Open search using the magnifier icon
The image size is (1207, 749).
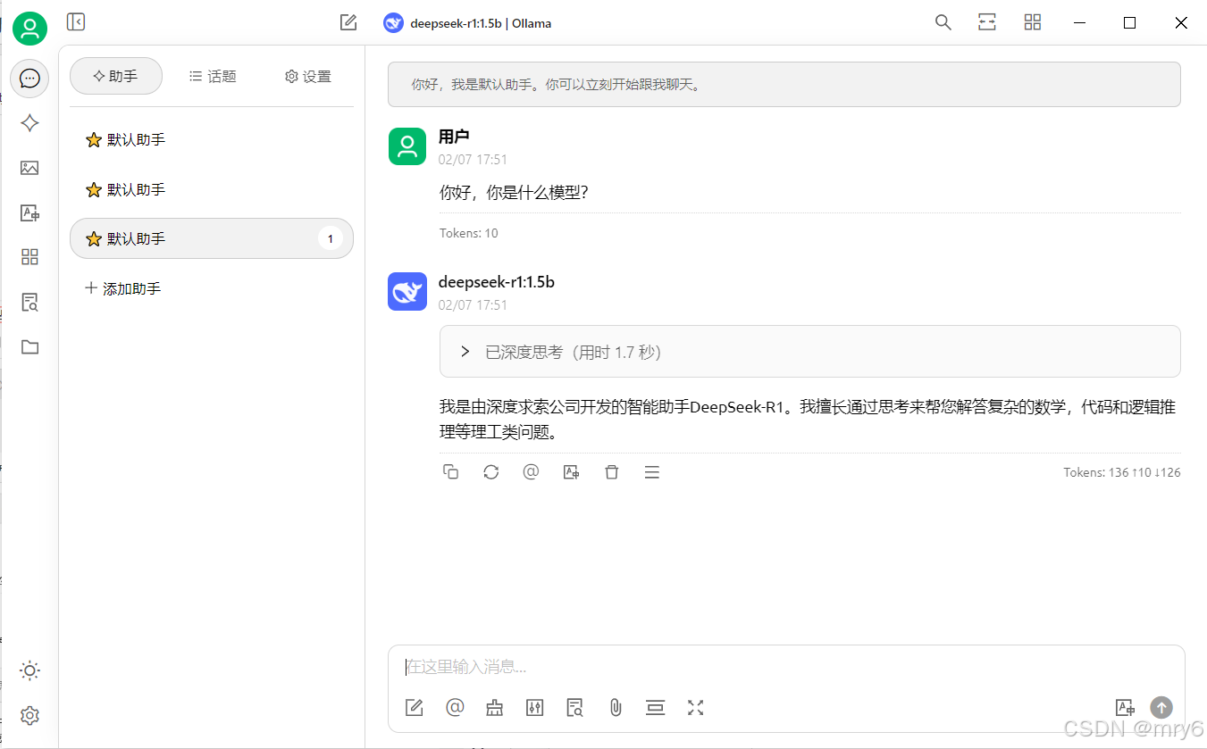pyautogui.click(x=943, y=22)
